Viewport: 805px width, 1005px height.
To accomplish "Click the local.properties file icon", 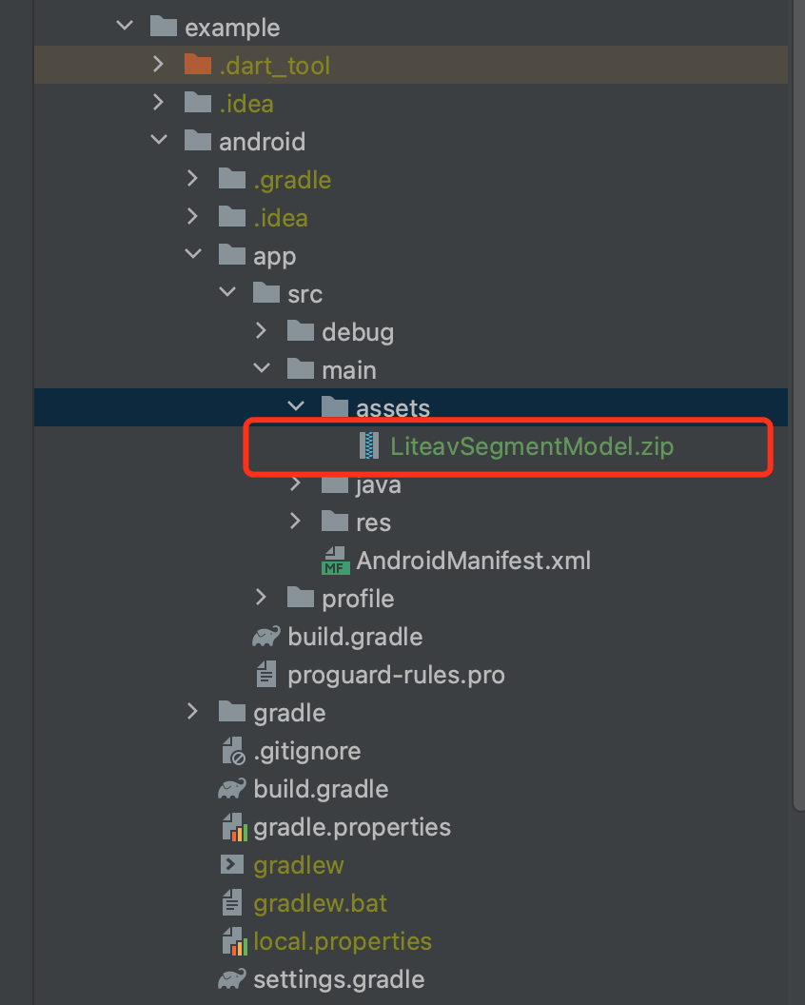I will coord(232,941).
